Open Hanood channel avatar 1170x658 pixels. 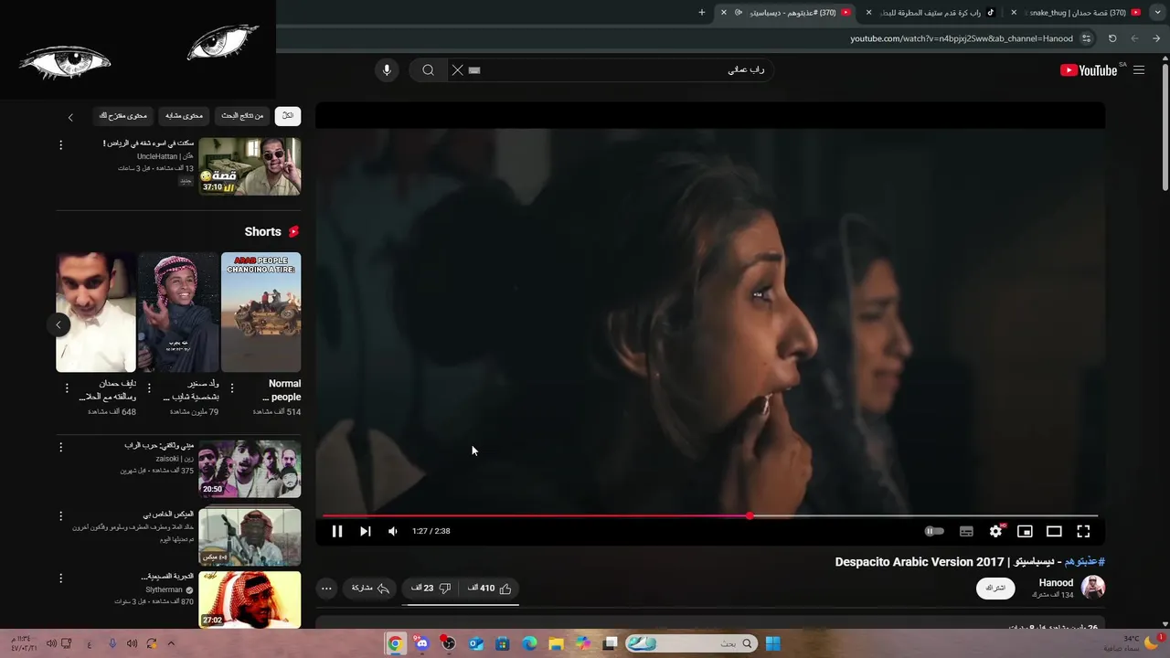[x=1093, y=587]
